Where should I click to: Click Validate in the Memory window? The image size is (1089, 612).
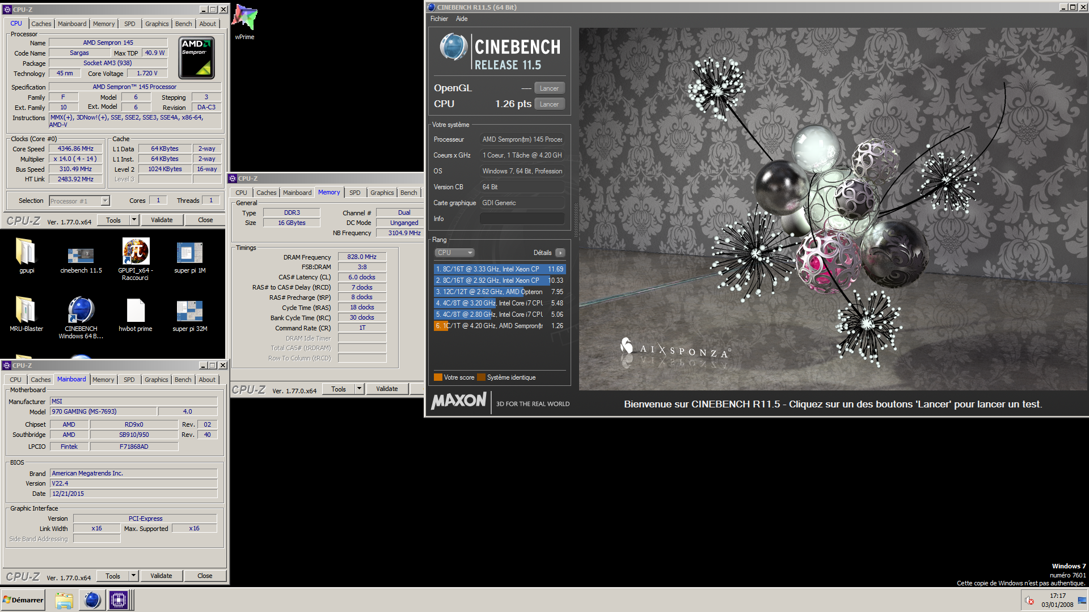pos(387,389)
